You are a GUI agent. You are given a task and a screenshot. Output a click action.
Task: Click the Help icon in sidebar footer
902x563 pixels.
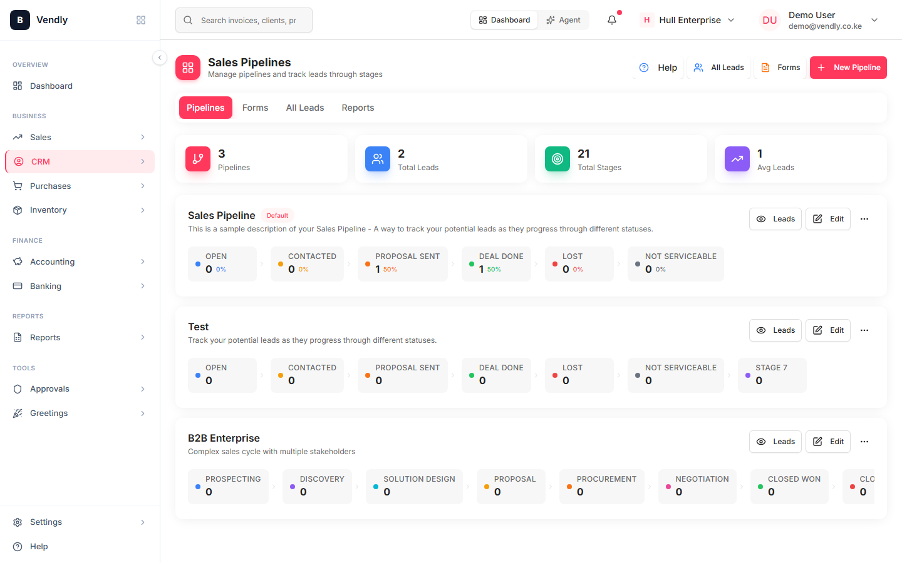pos(18,546)
